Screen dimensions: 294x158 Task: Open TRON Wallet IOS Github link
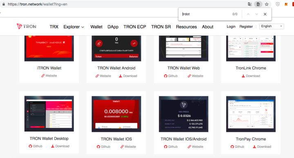(x=103, y=147)
